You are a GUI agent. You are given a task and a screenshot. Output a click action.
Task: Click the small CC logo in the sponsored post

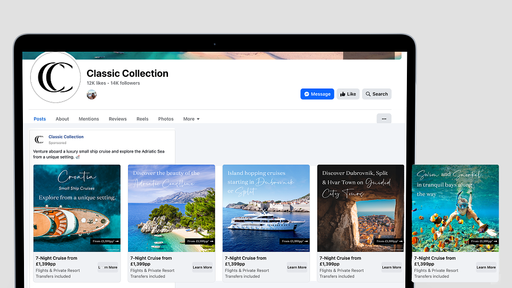point(39,139)
